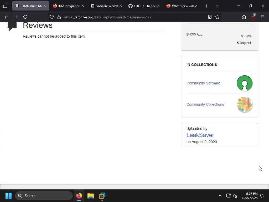Open Community Software collection link
This screenshot has width=269, height=202.
203,83
